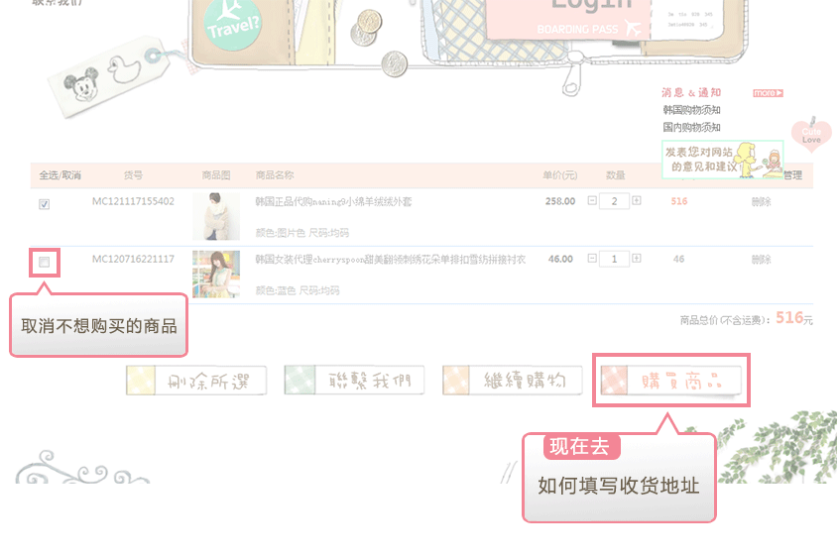
Task: Delete the first cart item via 删除
Action: click(x=761, y=201)
